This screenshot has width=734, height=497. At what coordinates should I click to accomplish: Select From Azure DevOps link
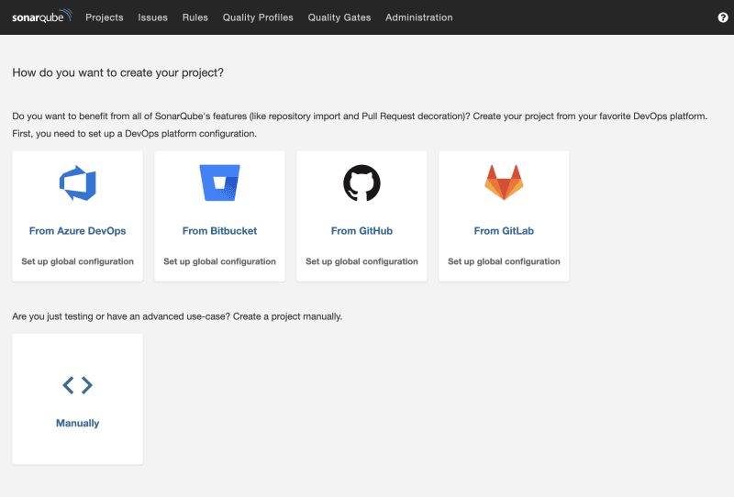tap(78, 231)
